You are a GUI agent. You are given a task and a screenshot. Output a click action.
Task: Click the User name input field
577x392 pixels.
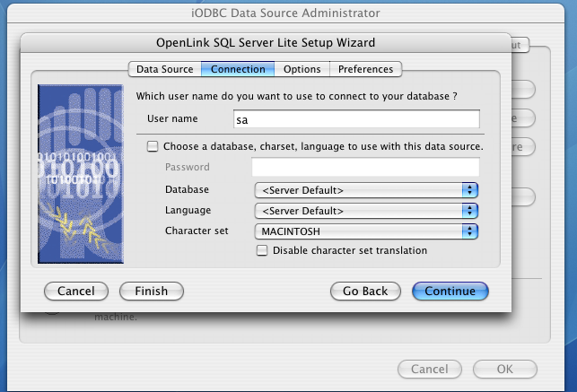point(356,119)
